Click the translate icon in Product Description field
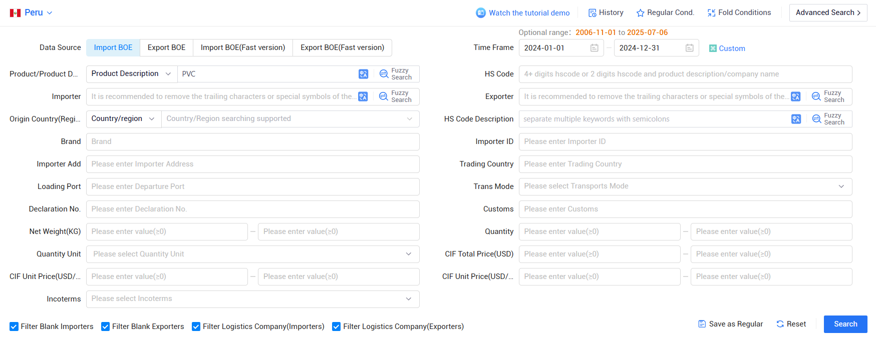 (x=363, y=74)
